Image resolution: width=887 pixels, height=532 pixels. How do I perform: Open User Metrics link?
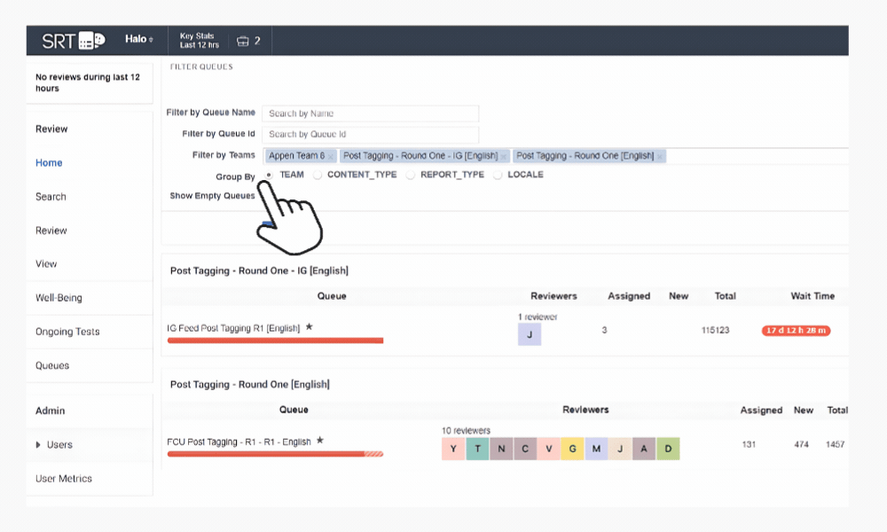click(x=64, y=479)
